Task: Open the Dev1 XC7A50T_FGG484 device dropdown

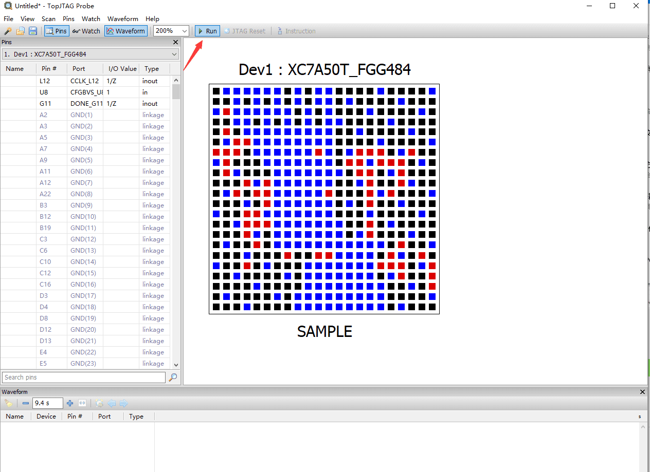Action: [174, 54]
